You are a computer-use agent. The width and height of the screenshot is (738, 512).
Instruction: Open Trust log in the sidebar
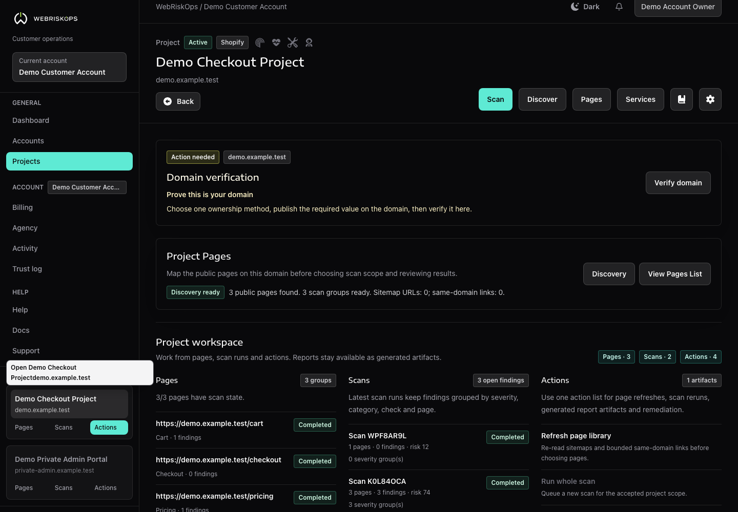pyautogui.click(x=69, y=269)
